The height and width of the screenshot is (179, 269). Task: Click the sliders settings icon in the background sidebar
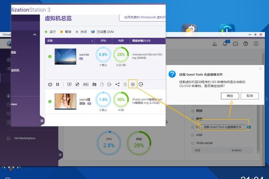click(x=8, y=114)
